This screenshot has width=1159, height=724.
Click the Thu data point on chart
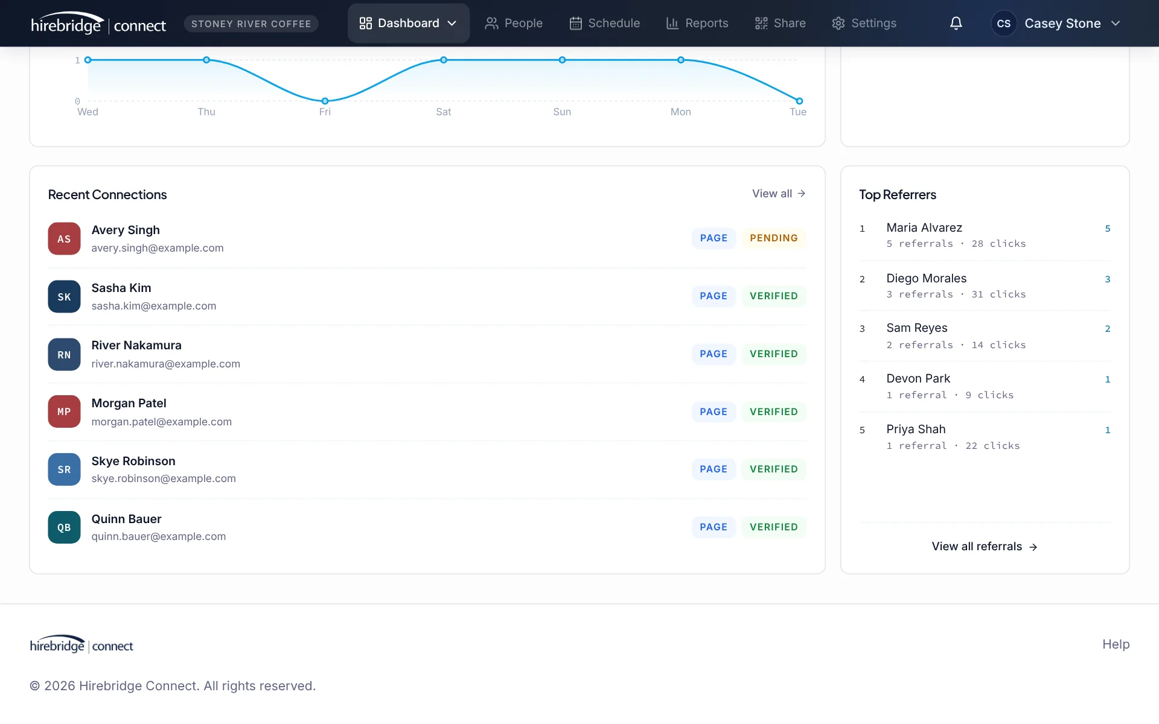[206, 60]
